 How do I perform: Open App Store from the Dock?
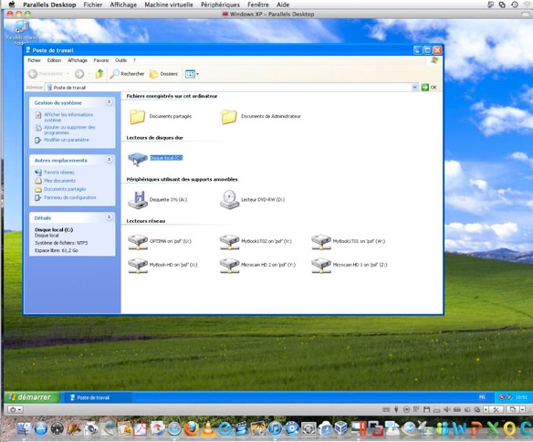click(40, 428)
